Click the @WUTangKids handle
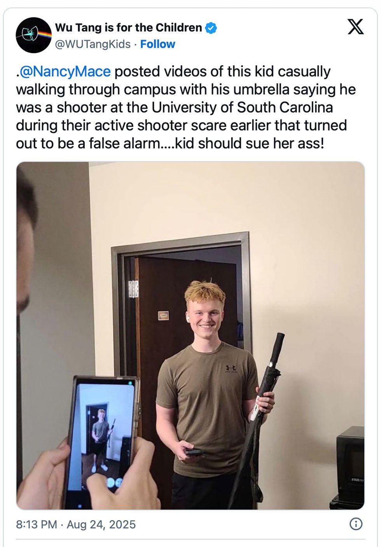Image resolution: width=381 pixels, height=547 pixels. [93, 44]
